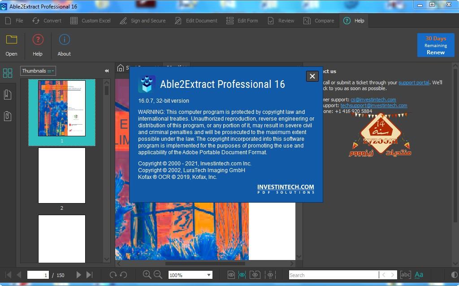This screenshot has width=459, height=286.
Task: Toggle whole word match [abc] option
Action: 405,275
